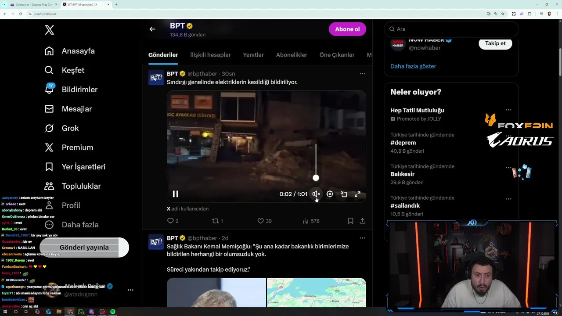Viewport: 562px width, 316px height.
Task: Enter video fullscreen mode
Action: 357,194
